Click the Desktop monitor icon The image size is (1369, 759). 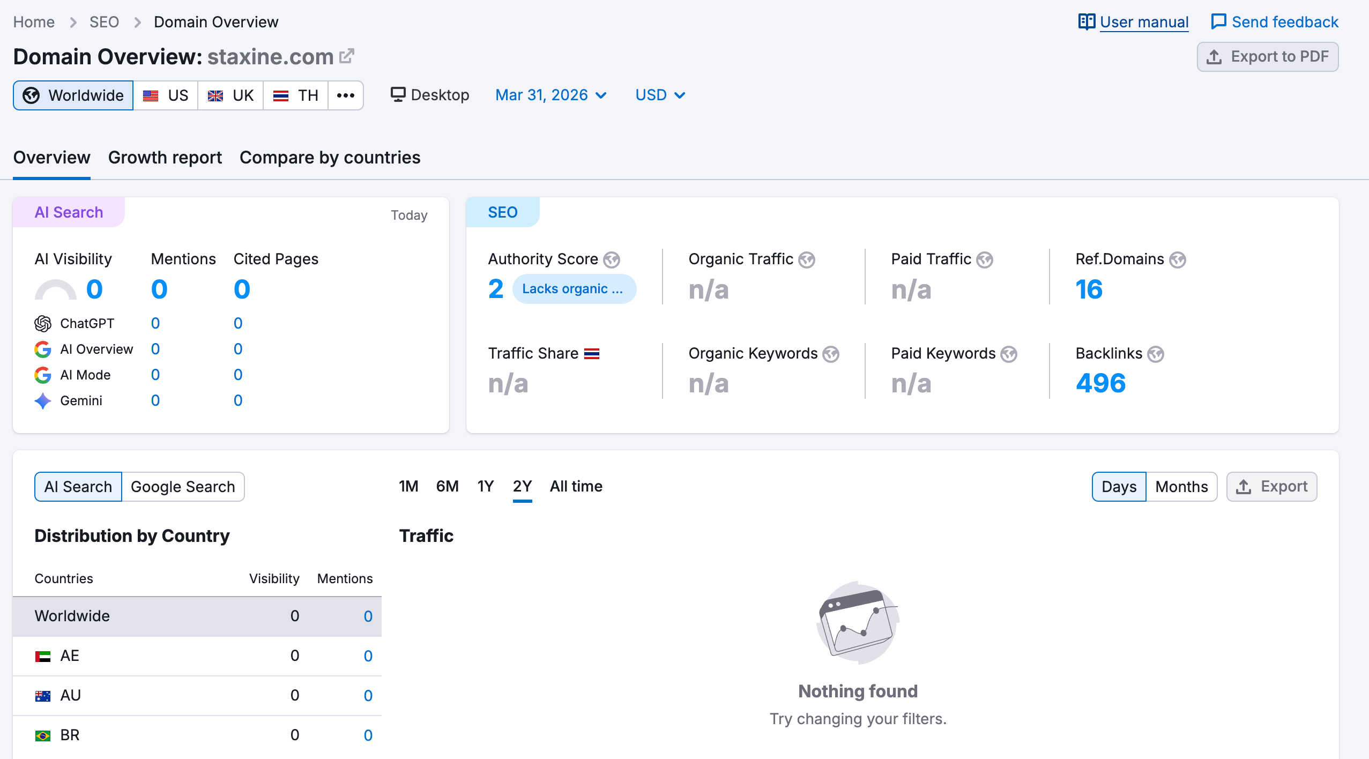[x=398, y=94]
